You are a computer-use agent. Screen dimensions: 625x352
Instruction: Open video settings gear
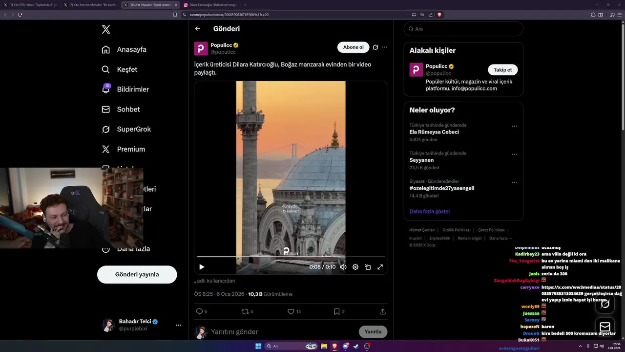355,267
